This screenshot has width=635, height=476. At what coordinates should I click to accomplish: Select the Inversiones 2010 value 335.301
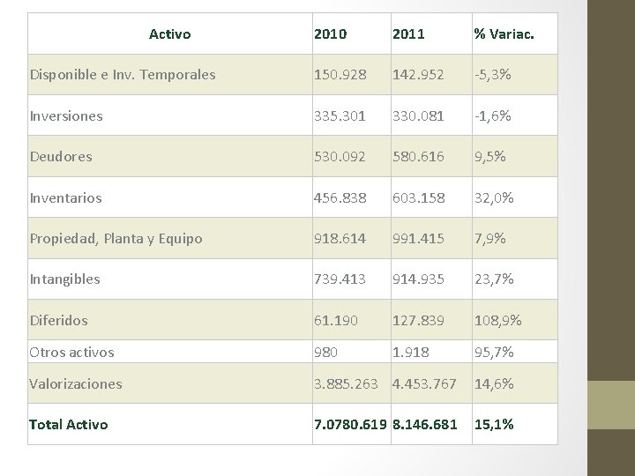(340, 116)
